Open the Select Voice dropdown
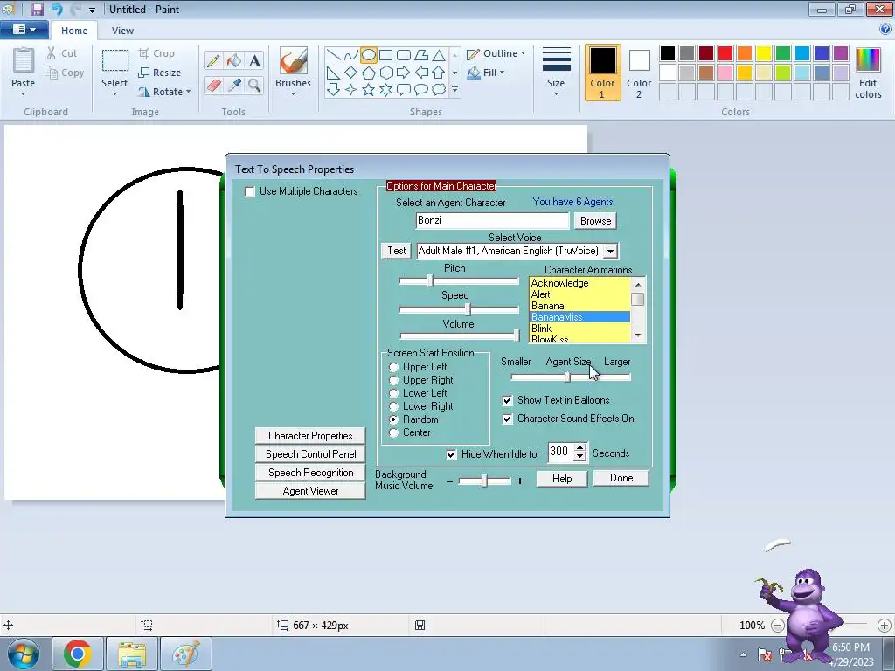This screenshot has height=671, width=895. [610, 251]
